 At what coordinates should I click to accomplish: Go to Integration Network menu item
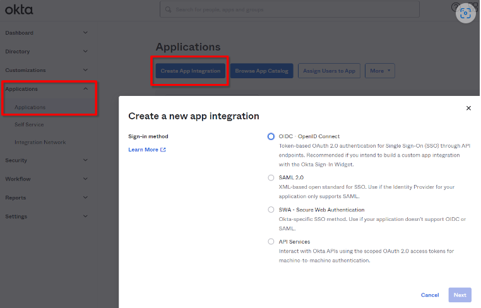[x=40, y=142]
